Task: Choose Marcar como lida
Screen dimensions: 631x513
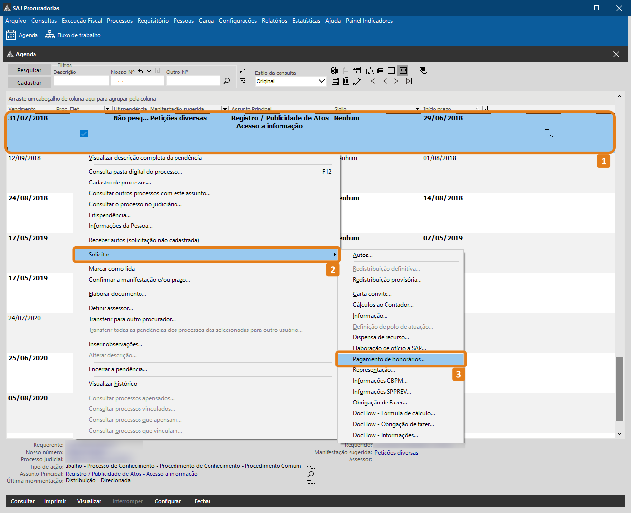Action: coord(111,269)
